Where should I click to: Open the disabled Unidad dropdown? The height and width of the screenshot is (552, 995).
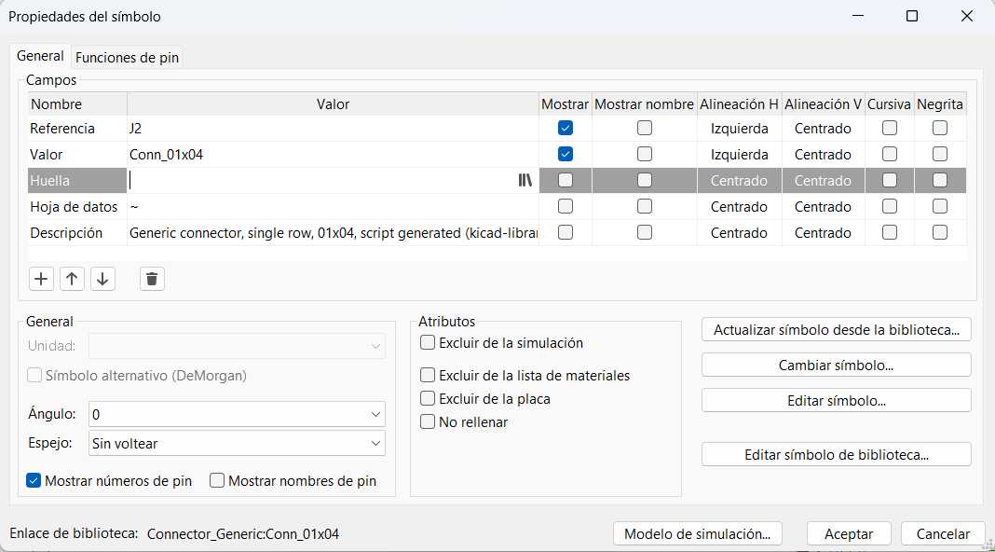point(237,347)
